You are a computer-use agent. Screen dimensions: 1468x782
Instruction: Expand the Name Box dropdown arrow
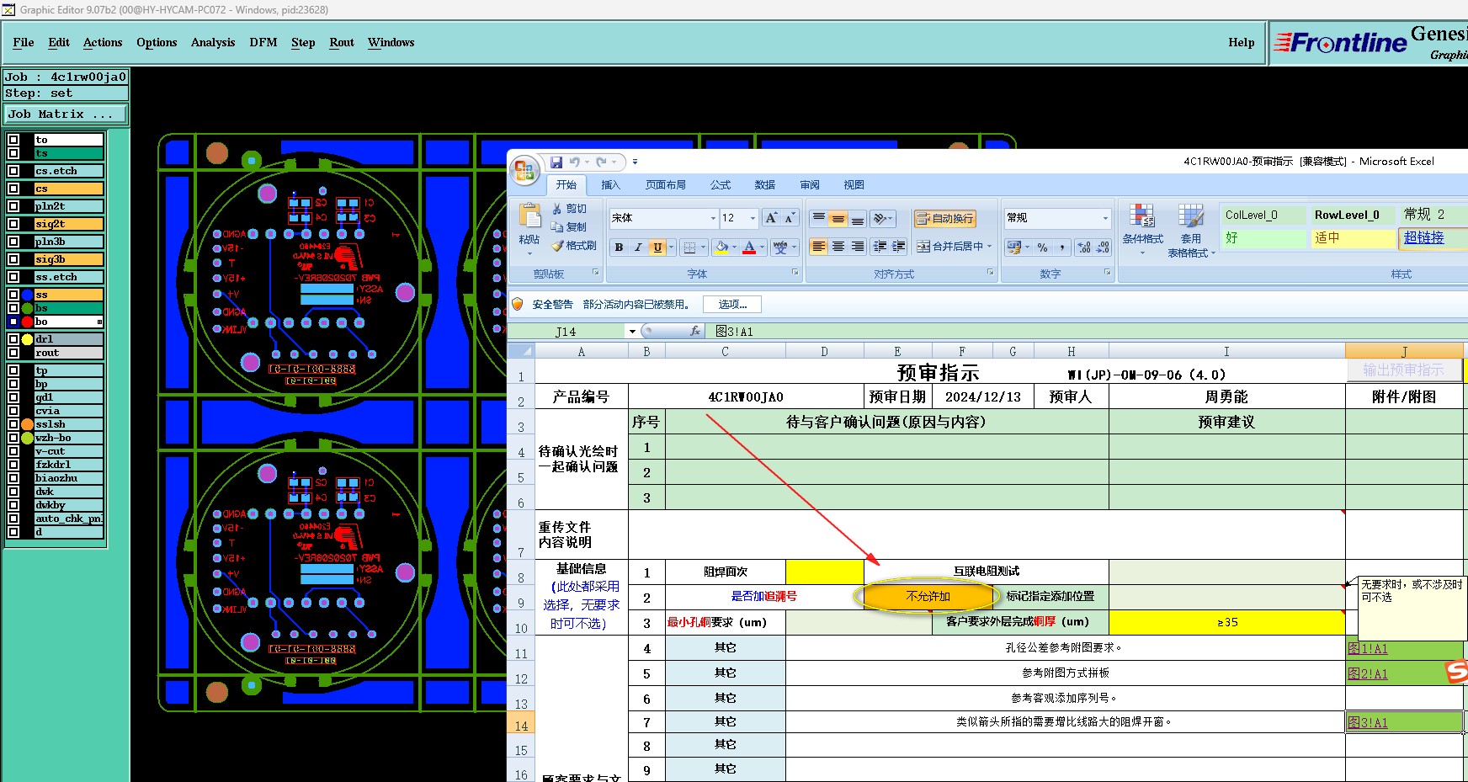click(x=632, y=332)
